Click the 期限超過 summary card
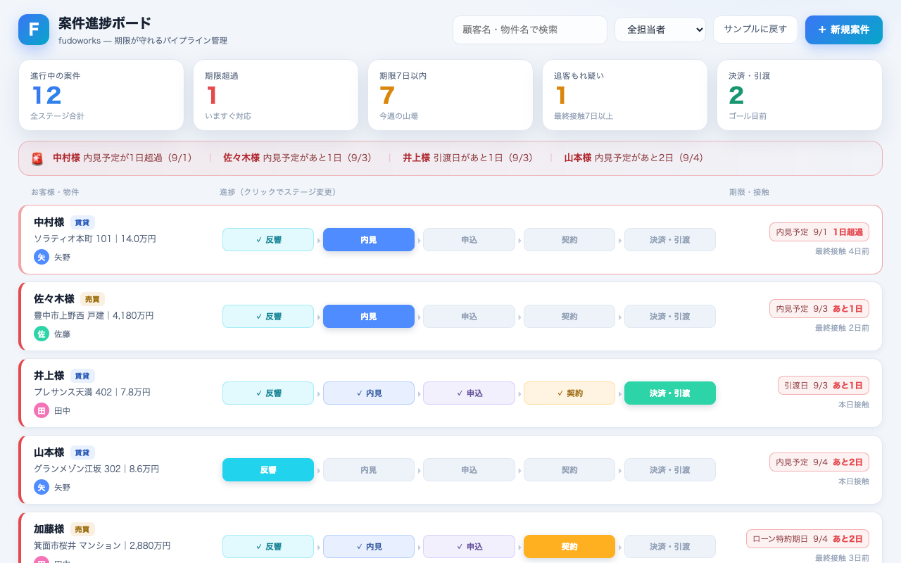Screen dimensions: 901x563 [x=276, y=95]
